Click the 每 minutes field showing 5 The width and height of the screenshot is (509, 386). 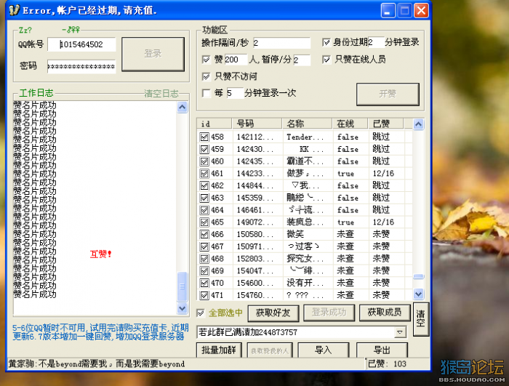pos(234,93)
